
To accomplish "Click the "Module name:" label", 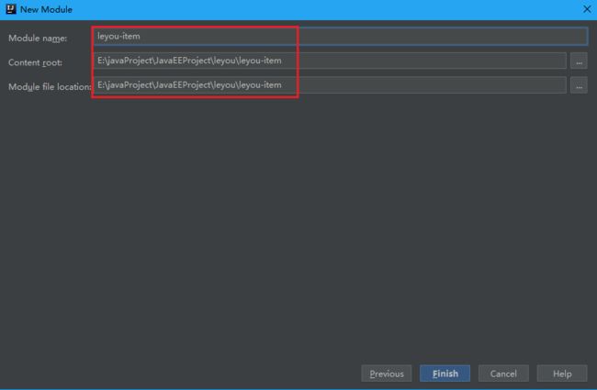I will pos(38,39).
